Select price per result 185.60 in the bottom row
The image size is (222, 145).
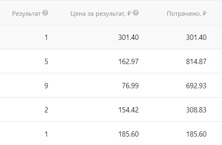(x=128, y=134)
